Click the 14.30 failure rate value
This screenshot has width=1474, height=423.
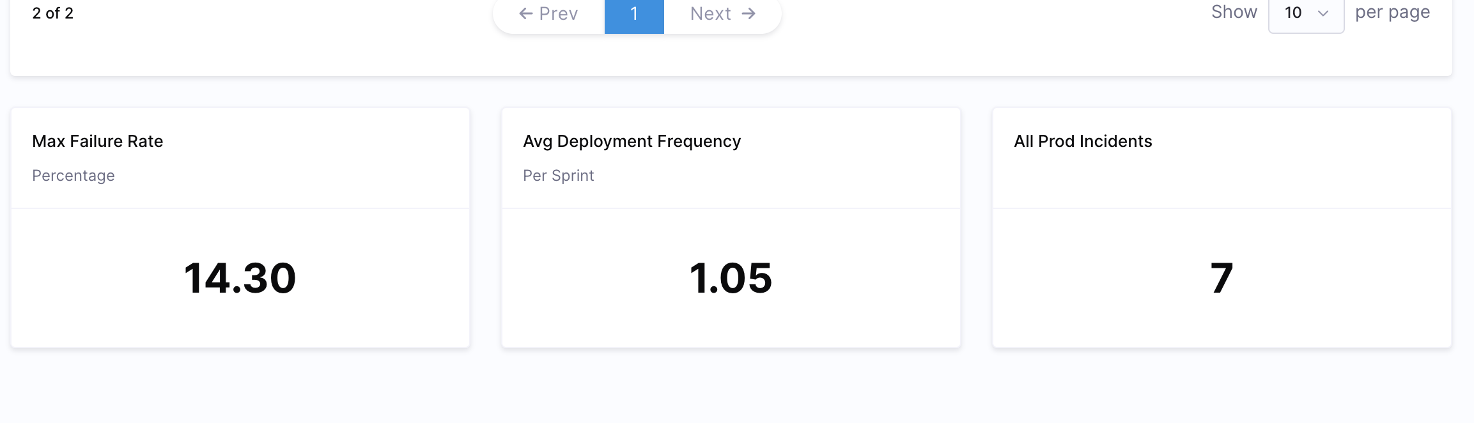coord(240,279)
